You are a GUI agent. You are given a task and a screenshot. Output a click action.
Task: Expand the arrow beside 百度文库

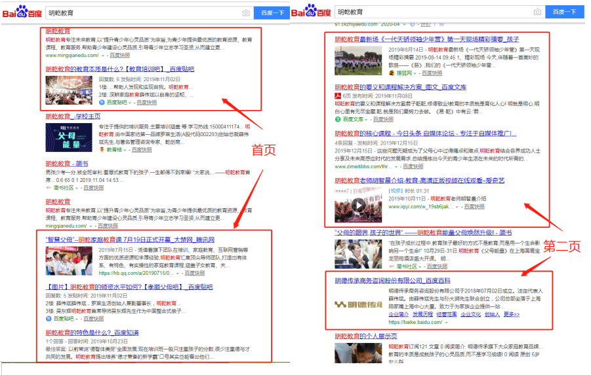point(367,120)
